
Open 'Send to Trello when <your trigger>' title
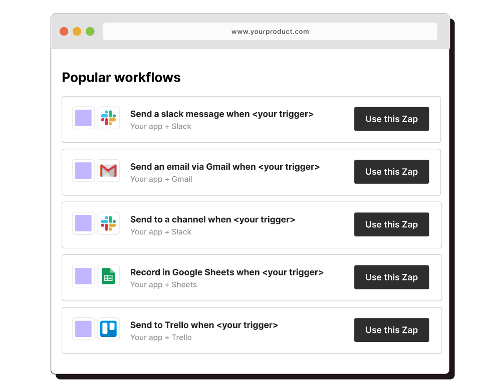pyautogui.click(x=204, y=325)
